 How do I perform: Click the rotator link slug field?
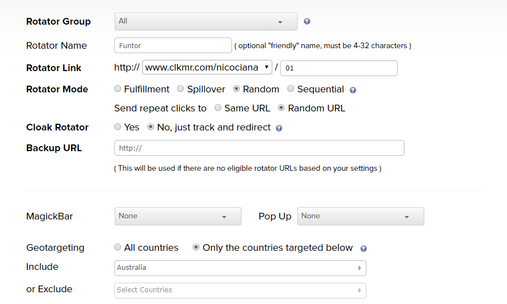[x=338, y=68]
